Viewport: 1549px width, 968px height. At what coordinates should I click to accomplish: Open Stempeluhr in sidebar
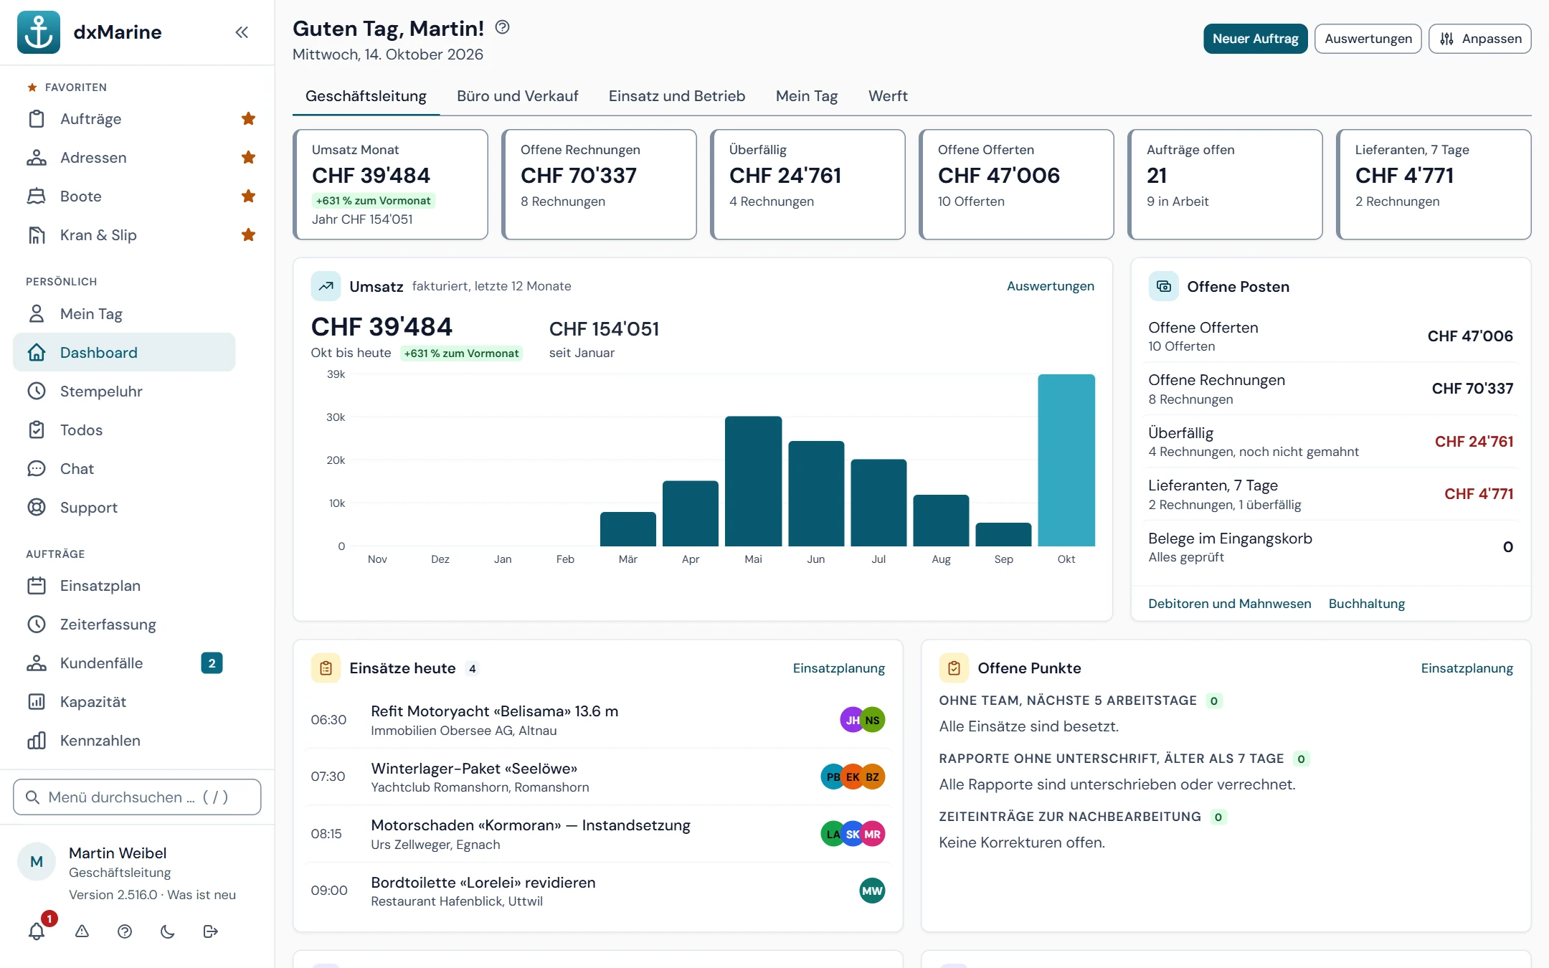tap(124, 391)
